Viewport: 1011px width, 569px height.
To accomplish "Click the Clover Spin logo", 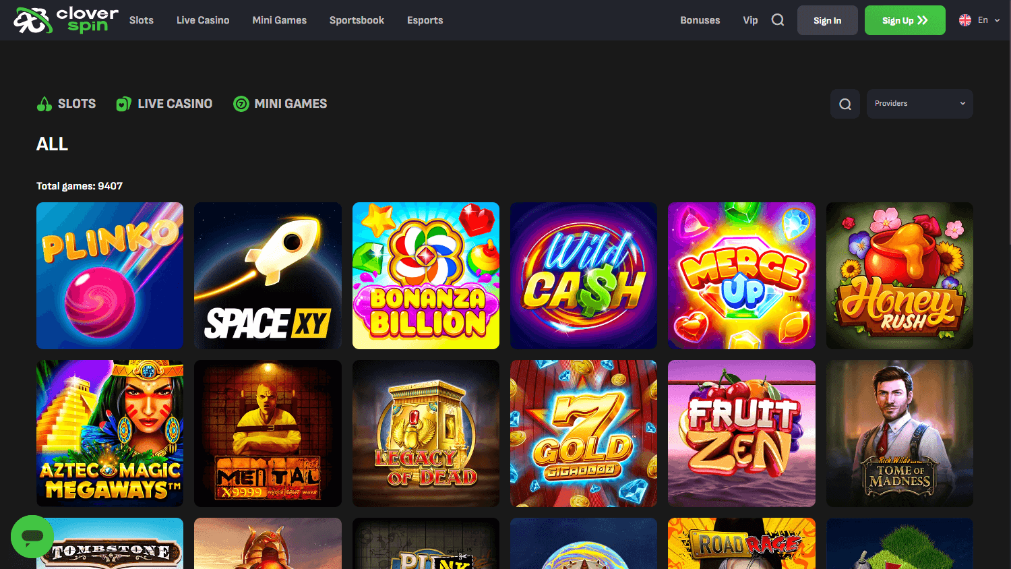I will [x=66, y=20].
